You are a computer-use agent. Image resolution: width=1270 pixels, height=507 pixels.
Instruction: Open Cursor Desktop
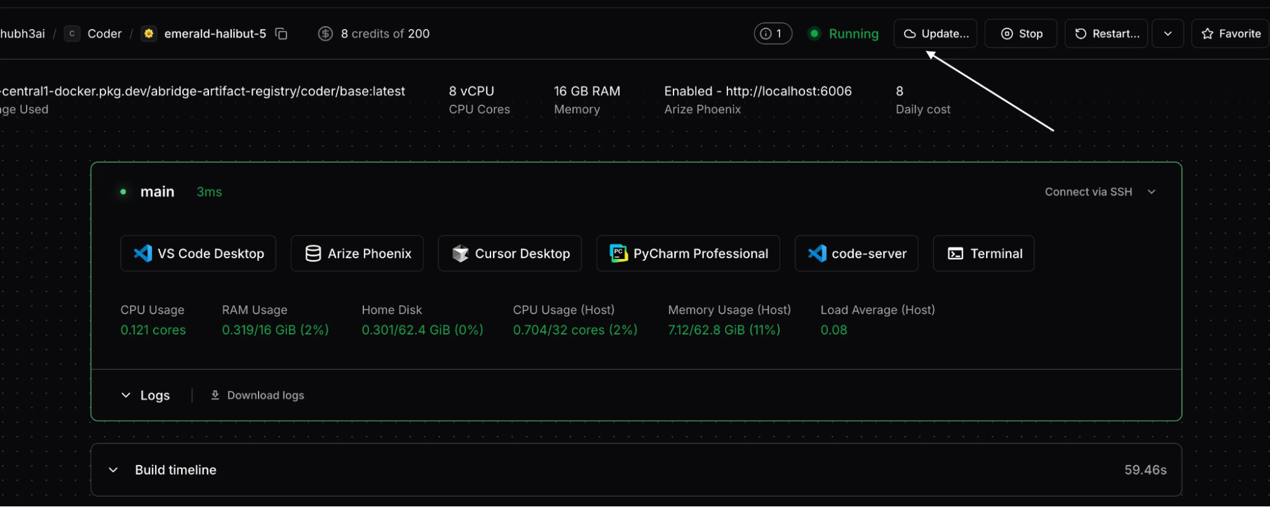pyautogui.click(x=510, y=254)
